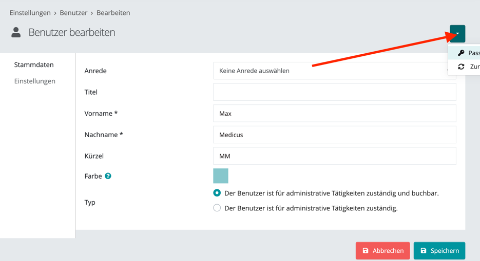Viewport: 480px width, 261px height.
Task: Open the Farbe color swatch picker
Action: (221, 176)
